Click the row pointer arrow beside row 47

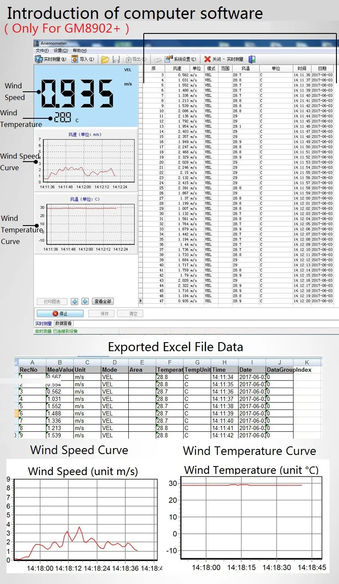pos(140,301)
